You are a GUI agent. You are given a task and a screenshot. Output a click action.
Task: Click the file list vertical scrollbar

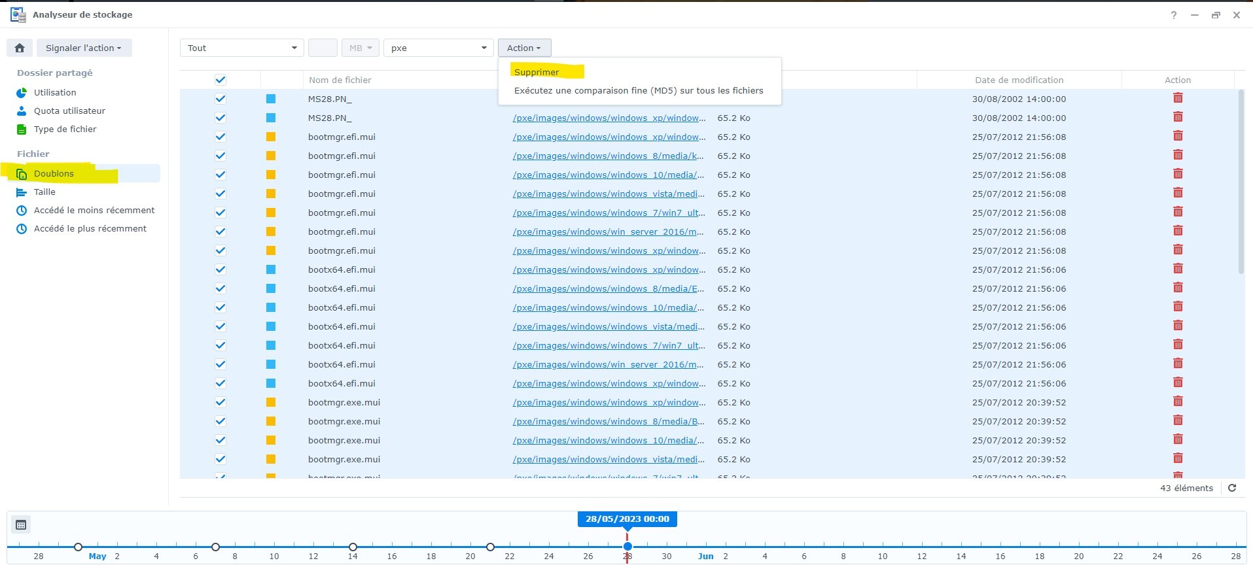tap(1241, 182)
